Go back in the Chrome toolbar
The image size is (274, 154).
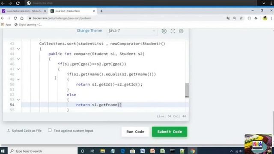click(3, 18)
